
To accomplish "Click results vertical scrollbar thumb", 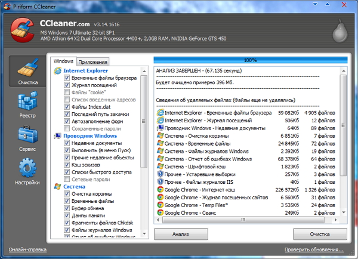I will (x=344, y=125).
